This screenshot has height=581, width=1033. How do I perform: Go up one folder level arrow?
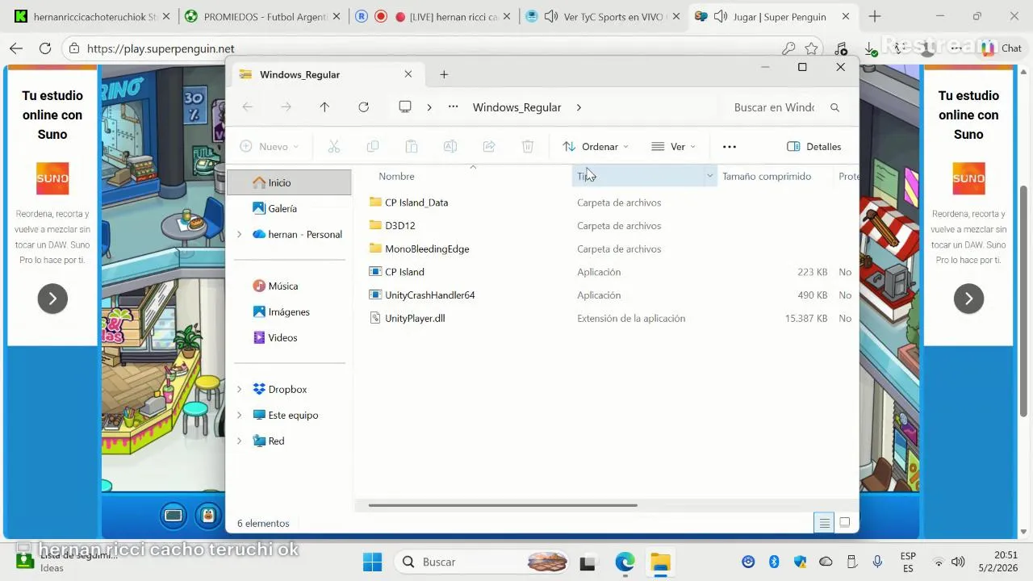click(324, 107)
